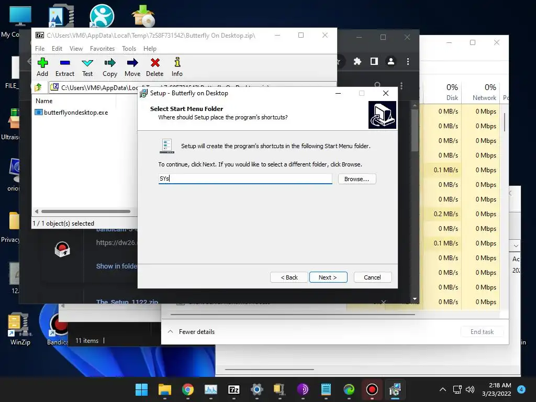Click the red Delete icon in 7-Zip
536x402 pixels.
[155, 67]
